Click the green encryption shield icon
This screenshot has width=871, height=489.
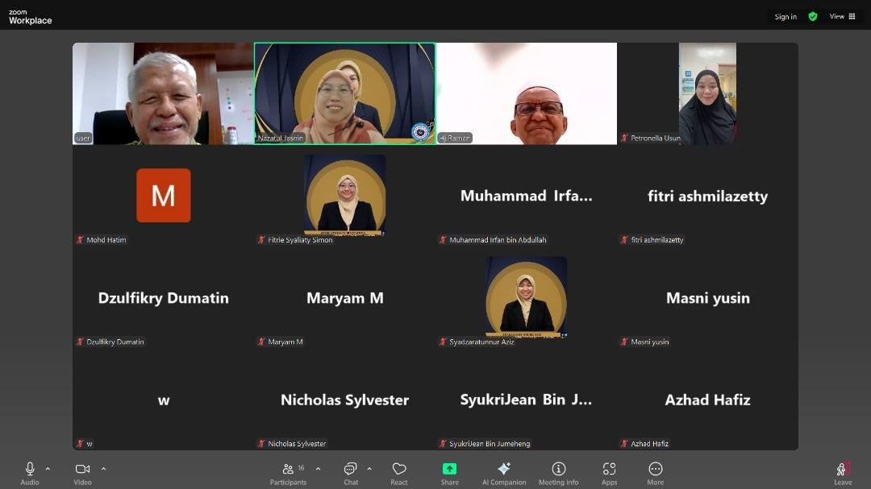[x=812, y=16]
